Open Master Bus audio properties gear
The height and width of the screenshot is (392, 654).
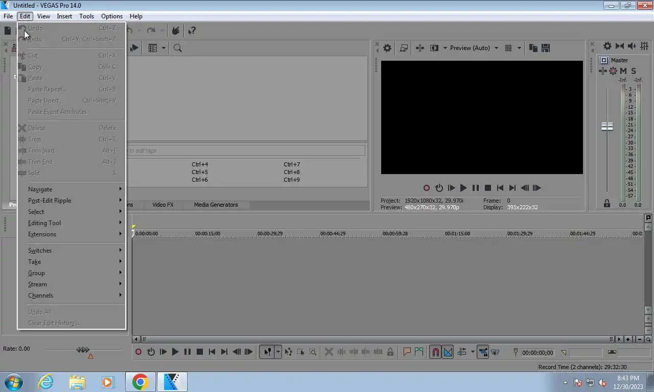607,46
